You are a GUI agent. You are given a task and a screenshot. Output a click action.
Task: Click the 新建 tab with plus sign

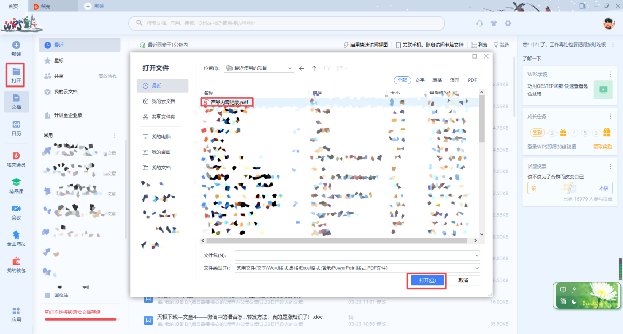point(94,6)
